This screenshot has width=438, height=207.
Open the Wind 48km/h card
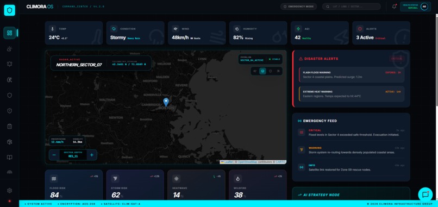[x=197, y=33]
